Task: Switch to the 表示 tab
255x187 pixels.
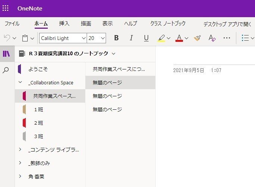Action: pyautogui.click(x=108, y=24)
